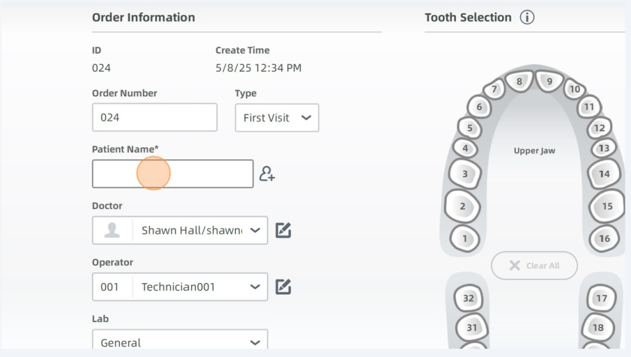This screenshot has height=357, width=631.
Task: Select tooth 14 on upper jaw
Action: click(604, 174)
